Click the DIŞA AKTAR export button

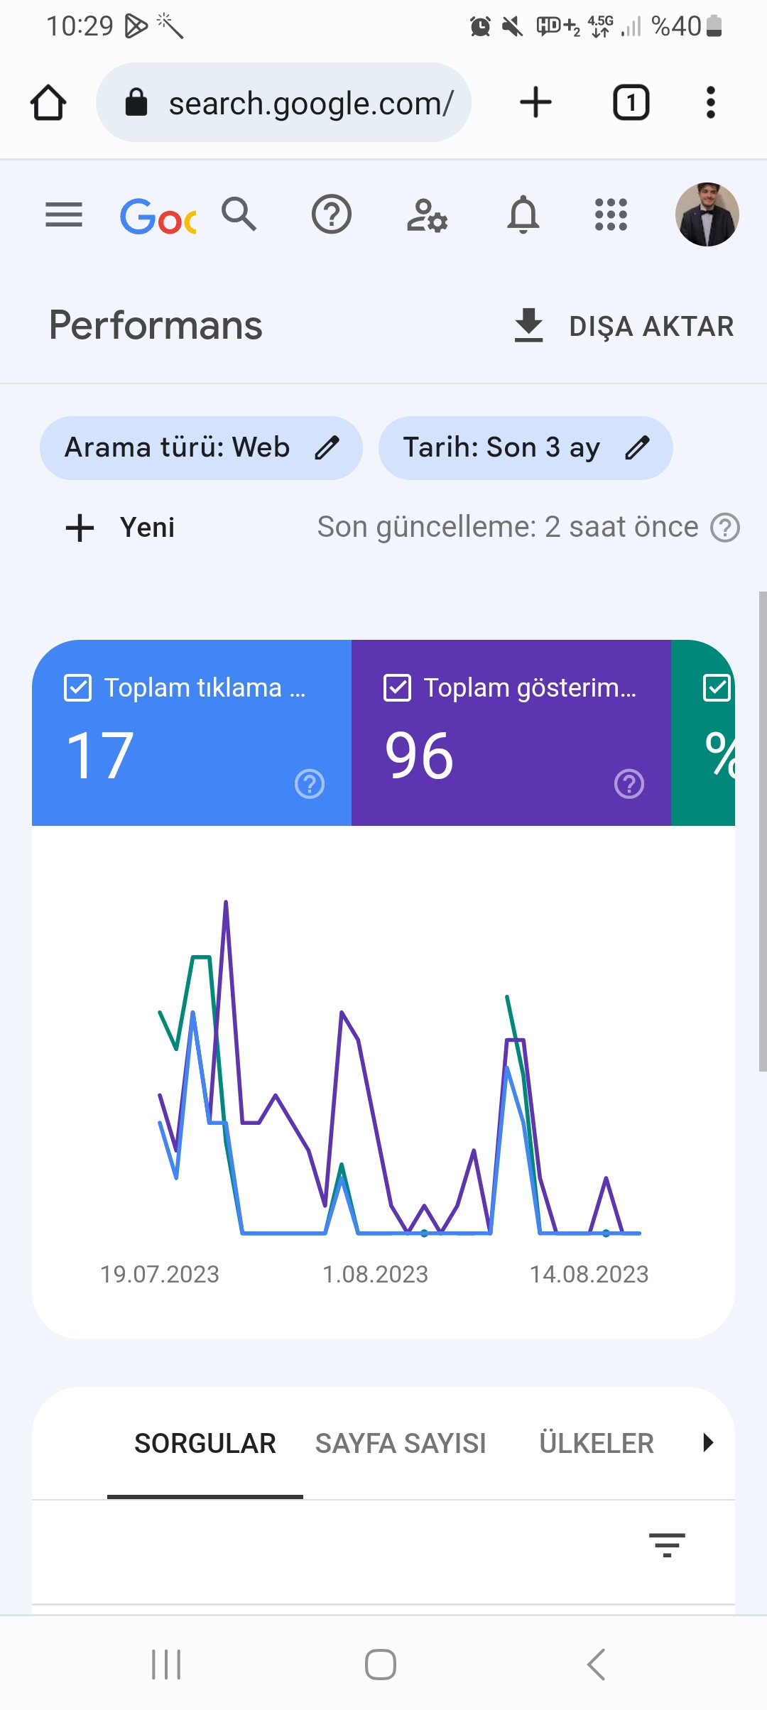coord(624,326)
